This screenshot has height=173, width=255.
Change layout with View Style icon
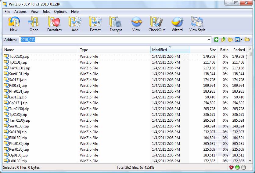click(197, 22)
